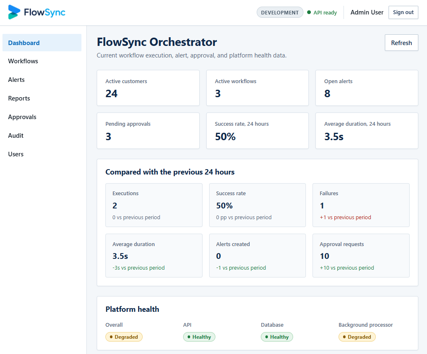The height and width of the screenshot is (354, 427).
Task: Click the Platform health heading
Action: [x=132, y=309]
